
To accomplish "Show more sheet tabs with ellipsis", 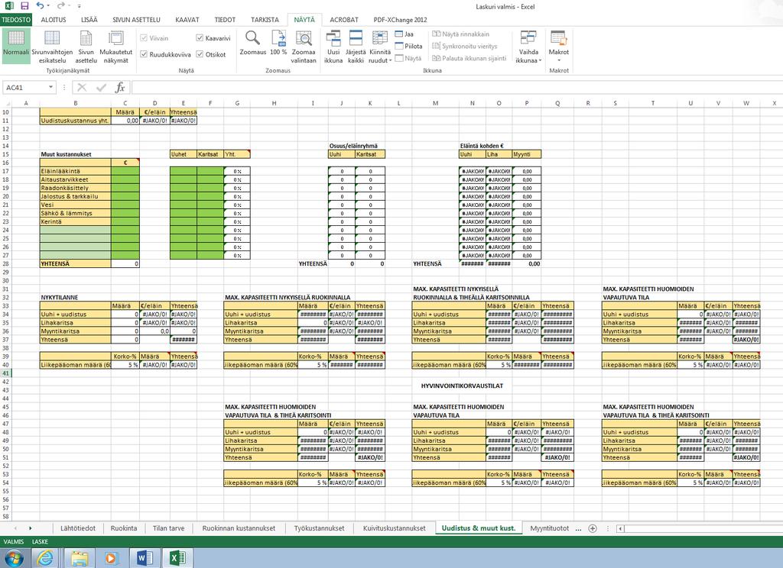I will tap(578, 528).
